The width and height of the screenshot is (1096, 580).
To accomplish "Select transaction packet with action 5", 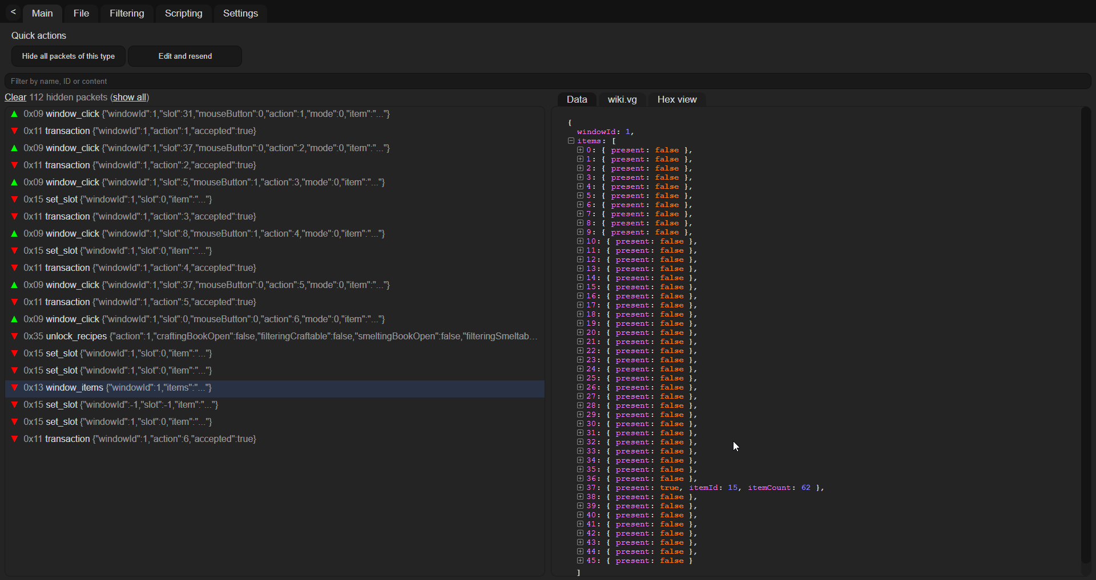I will [275, 302].
